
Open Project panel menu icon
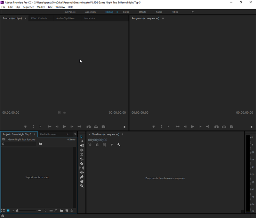pyautogui.click(x=34, y=134)
